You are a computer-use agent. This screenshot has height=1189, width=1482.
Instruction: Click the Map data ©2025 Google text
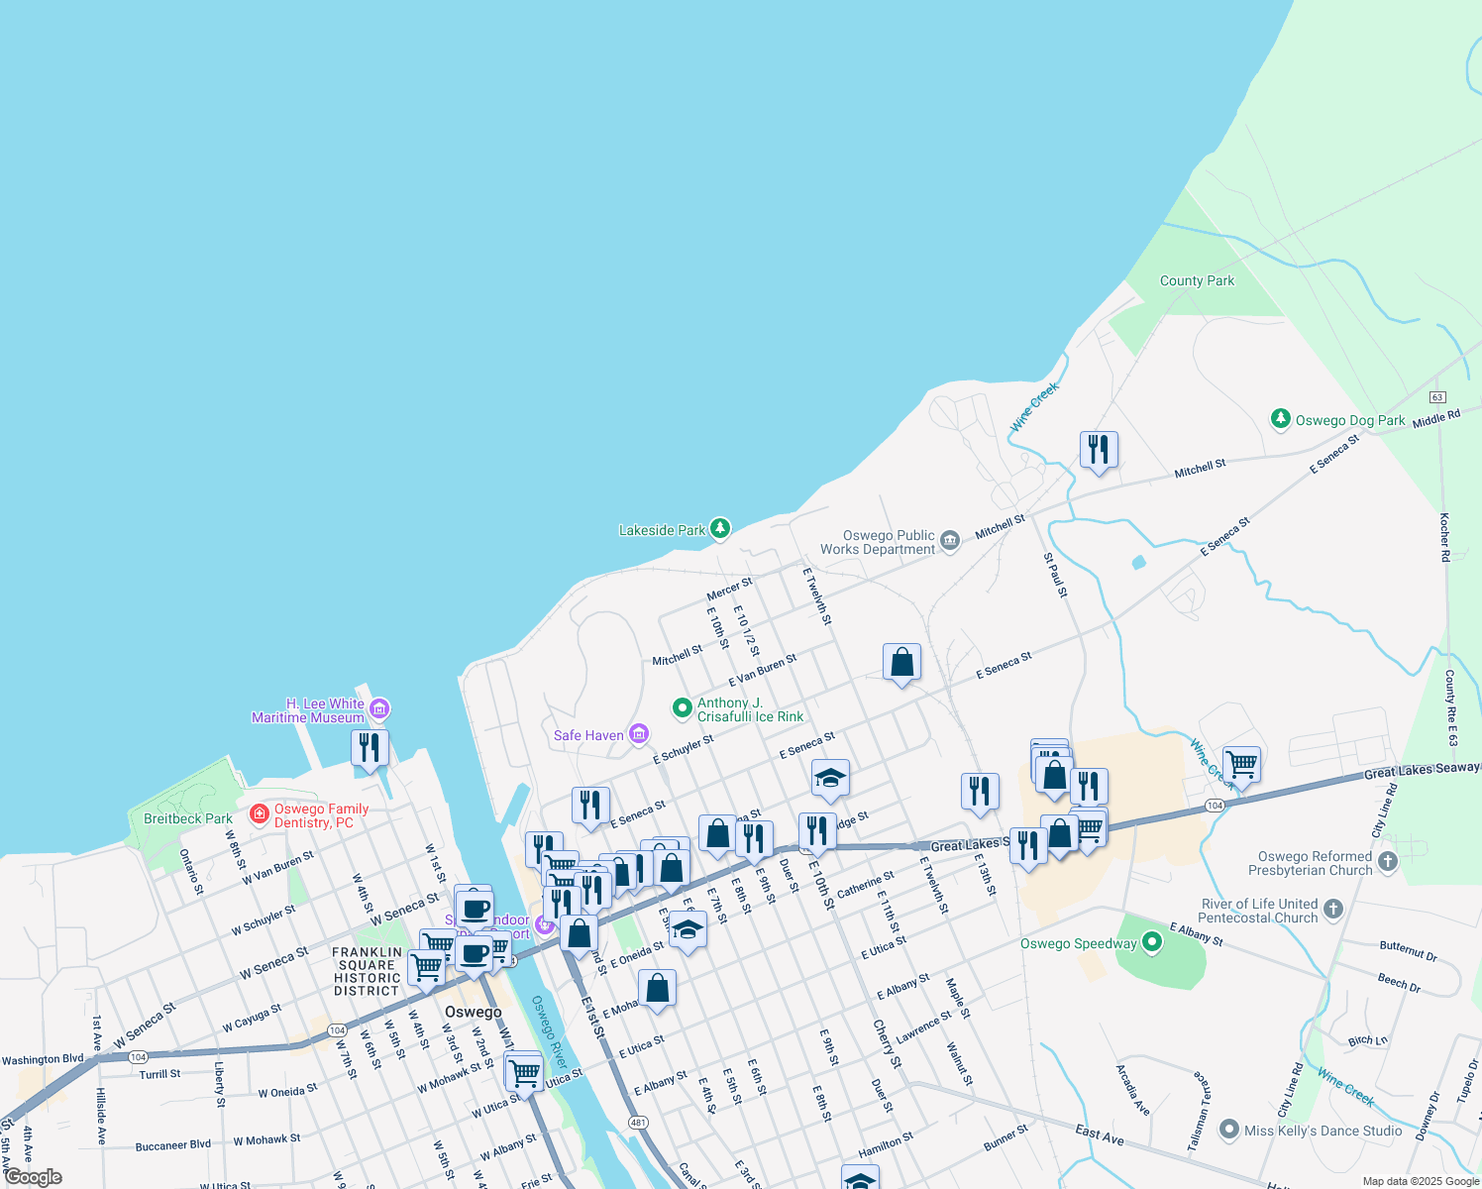tap(1421, 1181)
